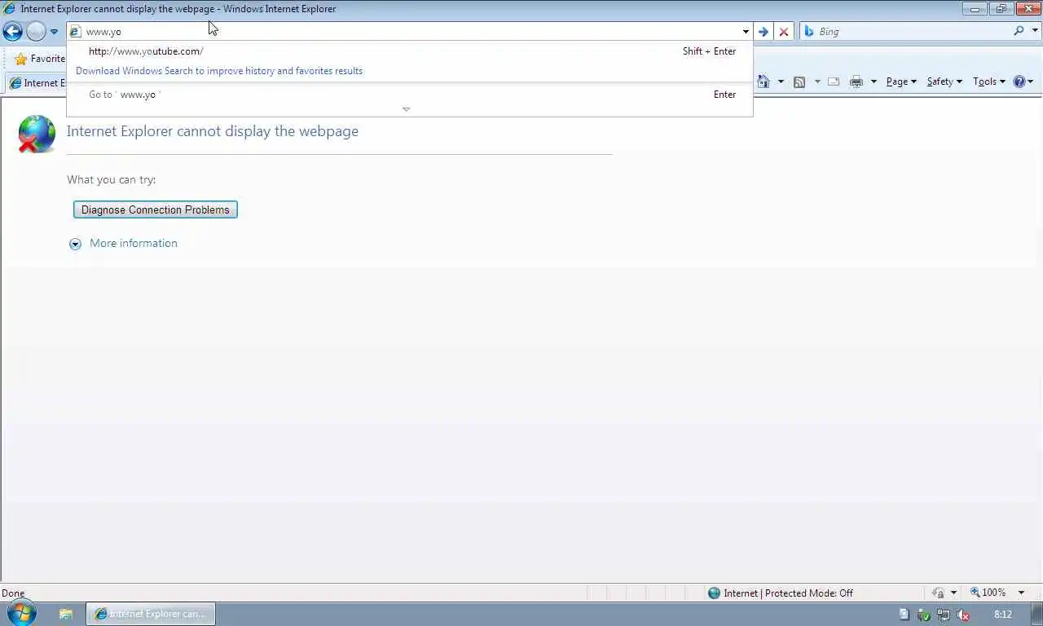Click the Print icon
This screenshot has width=1043, height=626.
click(x=856, y=82)
